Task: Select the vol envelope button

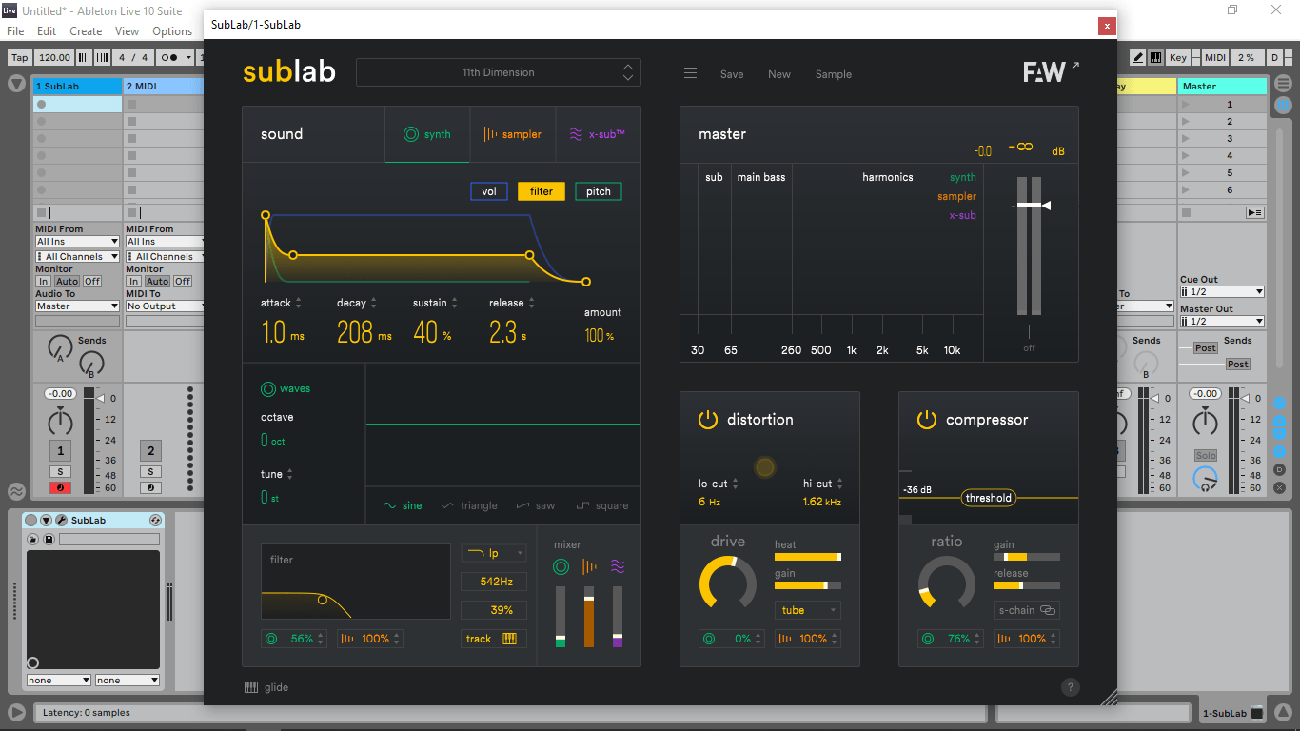Action: [x=489, y=191]
